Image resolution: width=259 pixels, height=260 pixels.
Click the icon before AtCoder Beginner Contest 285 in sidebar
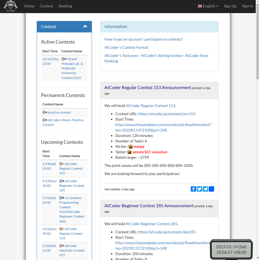(x=62, y=181)
